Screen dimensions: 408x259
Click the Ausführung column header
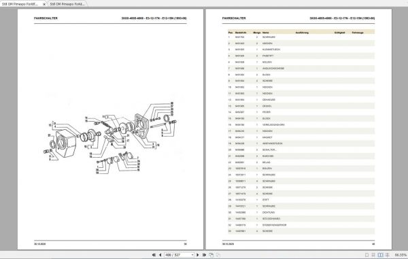(302, 33)
